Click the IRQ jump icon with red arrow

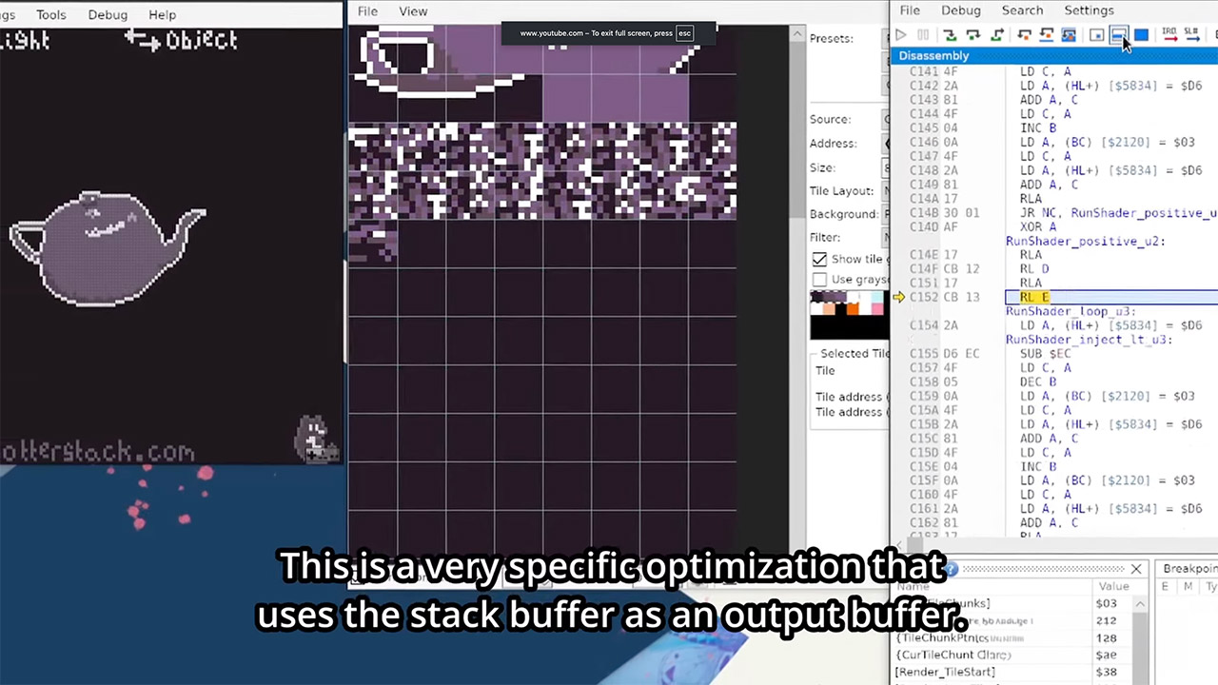point(1169,35)
